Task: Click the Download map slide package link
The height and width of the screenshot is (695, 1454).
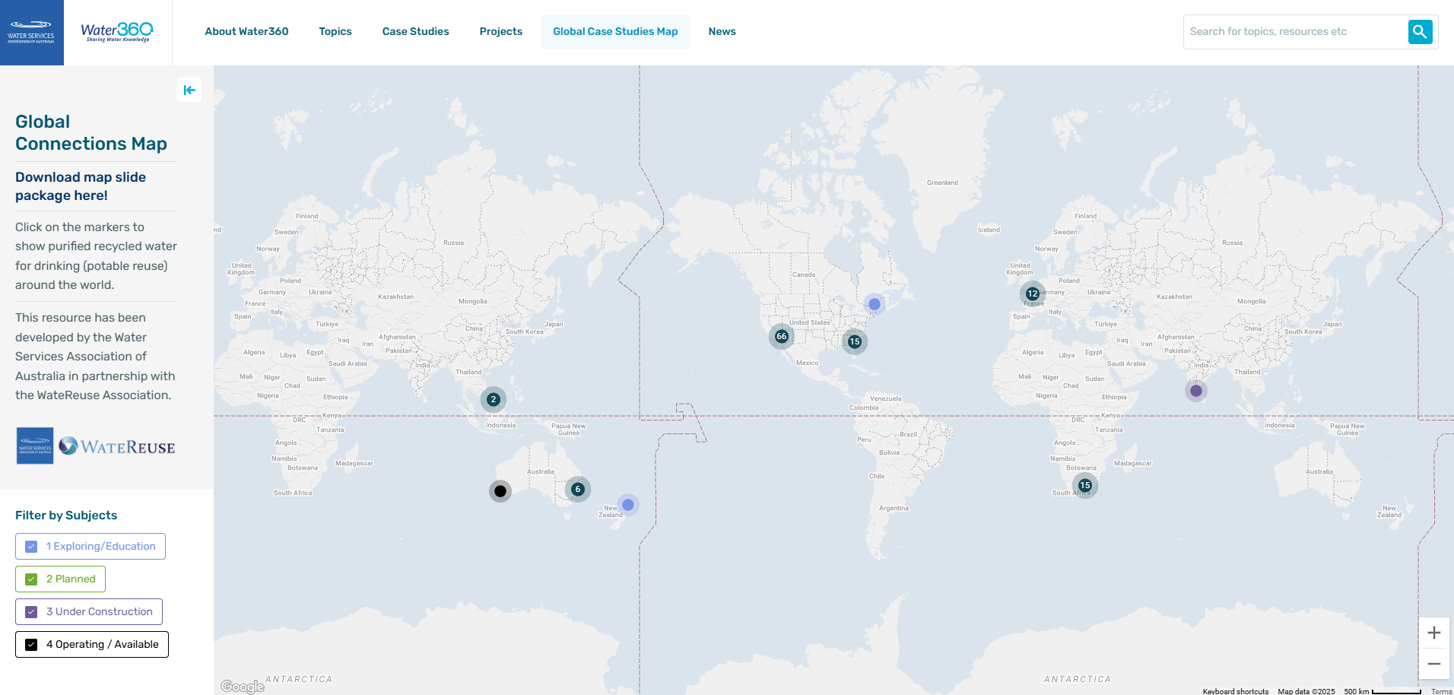Action: pos(80,186)
